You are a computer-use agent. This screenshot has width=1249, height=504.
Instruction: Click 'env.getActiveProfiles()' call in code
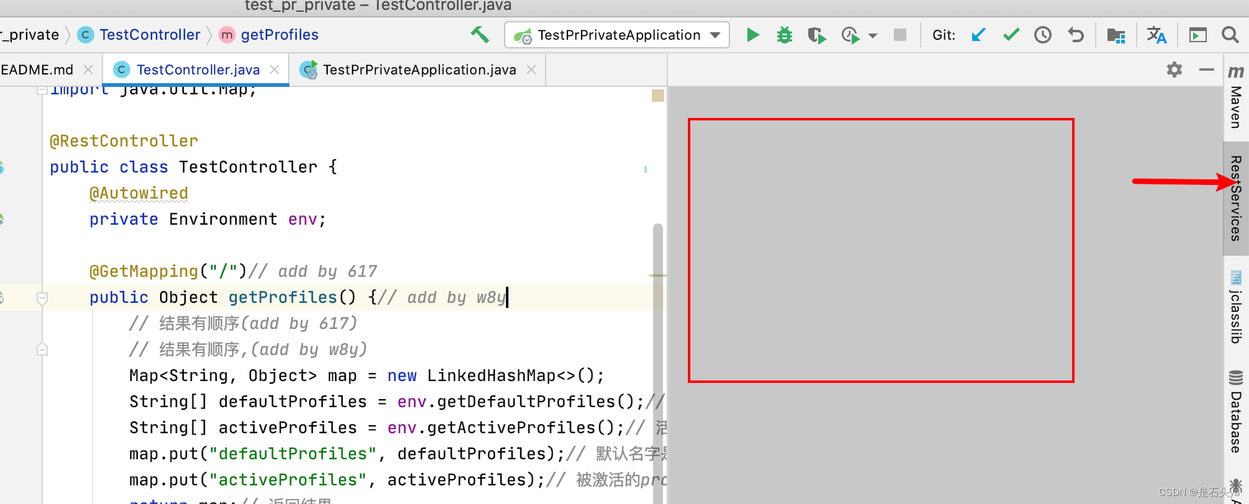pos(502,428)
